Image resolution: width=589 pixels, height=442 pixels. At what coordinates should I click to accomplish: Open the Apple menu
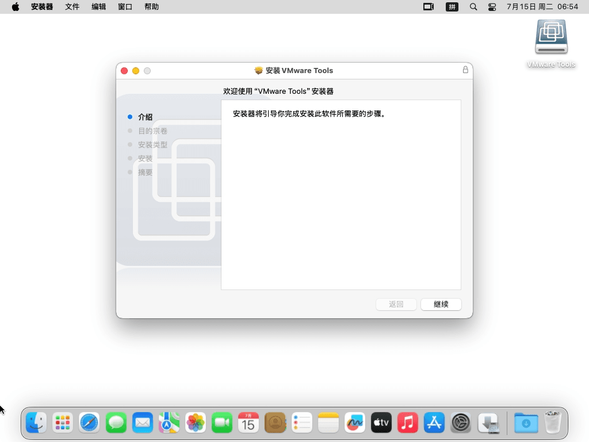pyautogui.click(x=16, y=7)
